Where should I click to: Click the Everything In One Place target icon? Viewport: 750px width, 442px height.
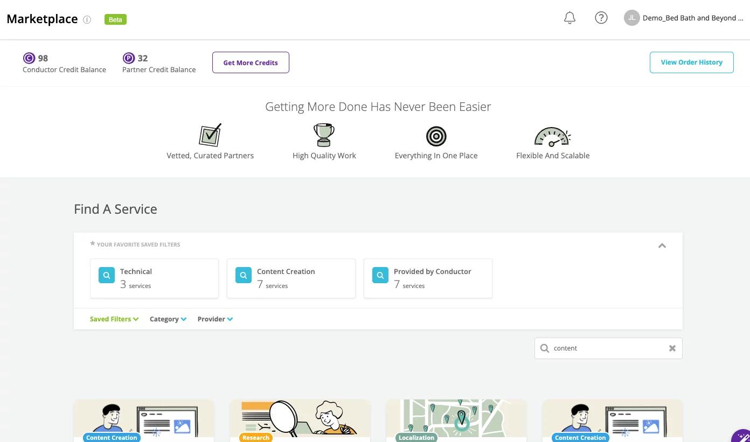click(436, 136)
